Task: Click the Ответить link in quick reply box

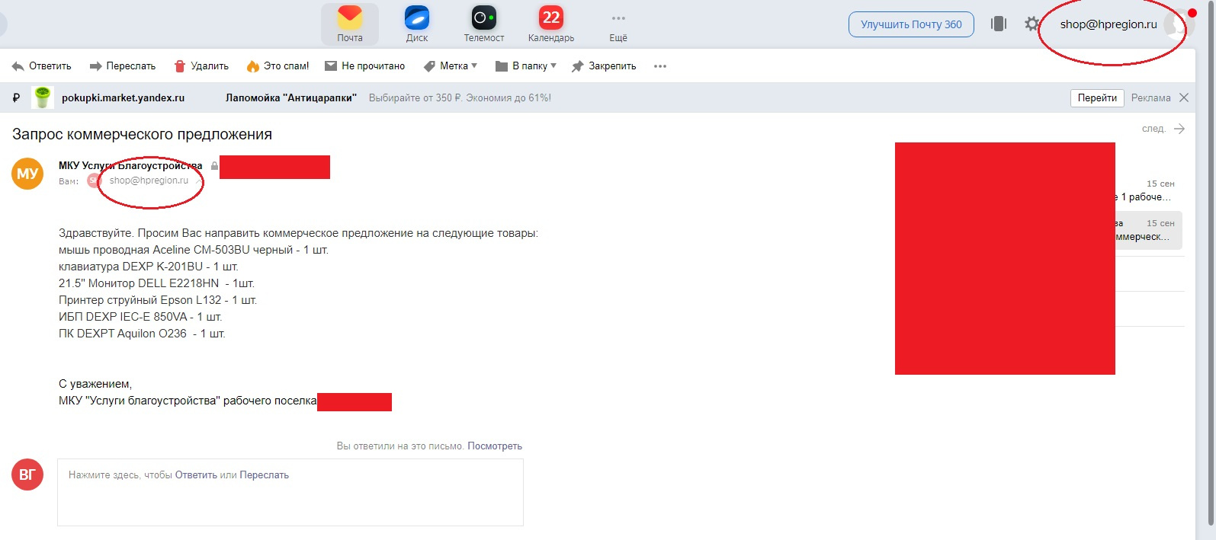Action: point(196,474)
